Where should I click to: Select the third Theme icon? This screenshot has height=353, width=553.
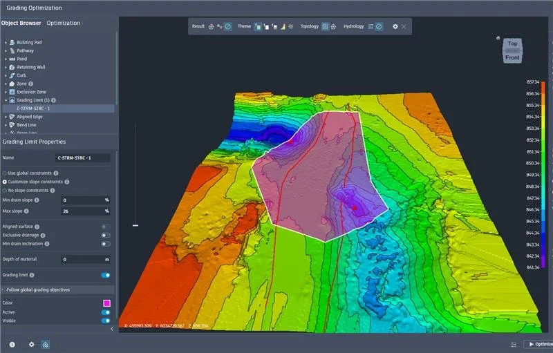(274, 26)
